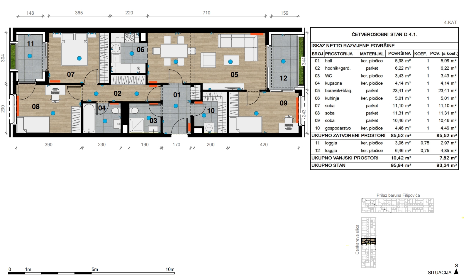Select the single bed in room 09
The width and height of the screenshot is (471, 278).
pos(245,125)
